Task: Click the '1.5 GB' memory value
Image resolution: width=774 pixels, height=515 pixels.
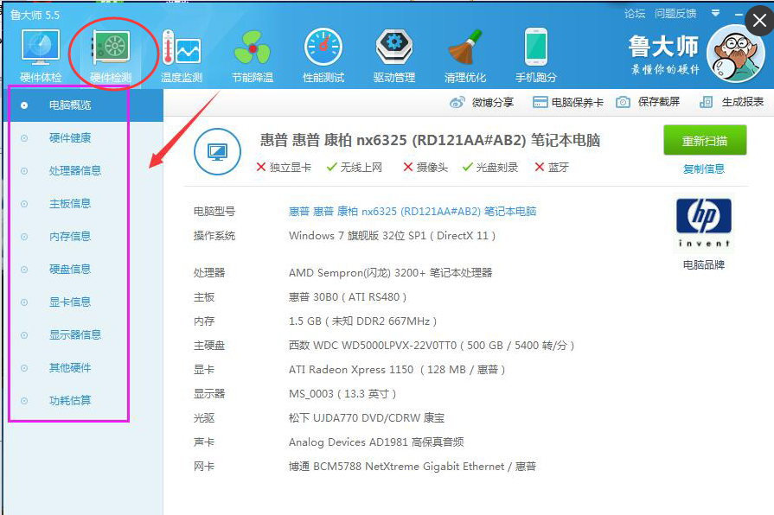Action: [363, 321]
